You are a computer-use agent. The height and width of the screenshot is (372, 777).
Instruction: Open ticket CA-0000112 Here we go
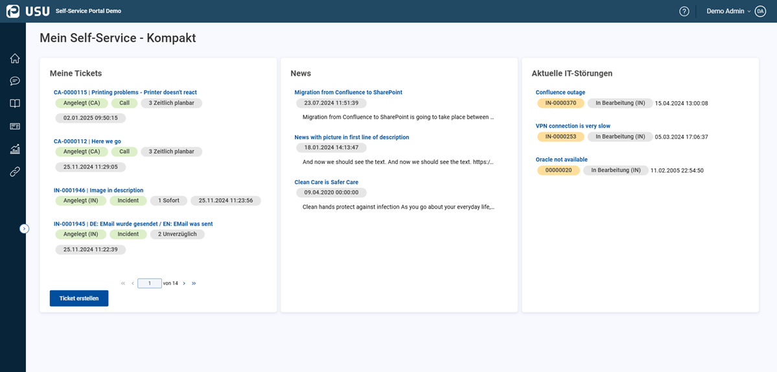pos(87,141)
